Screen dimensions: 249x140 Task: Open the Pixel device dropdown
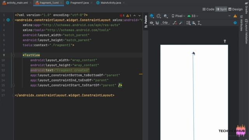pyautogui.click(x=178, y=16)
